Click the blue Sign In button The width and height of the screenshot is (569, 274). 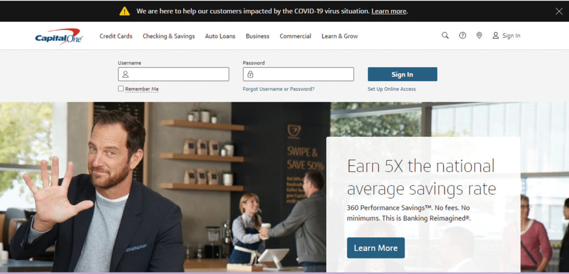click(x=402, y=74)
